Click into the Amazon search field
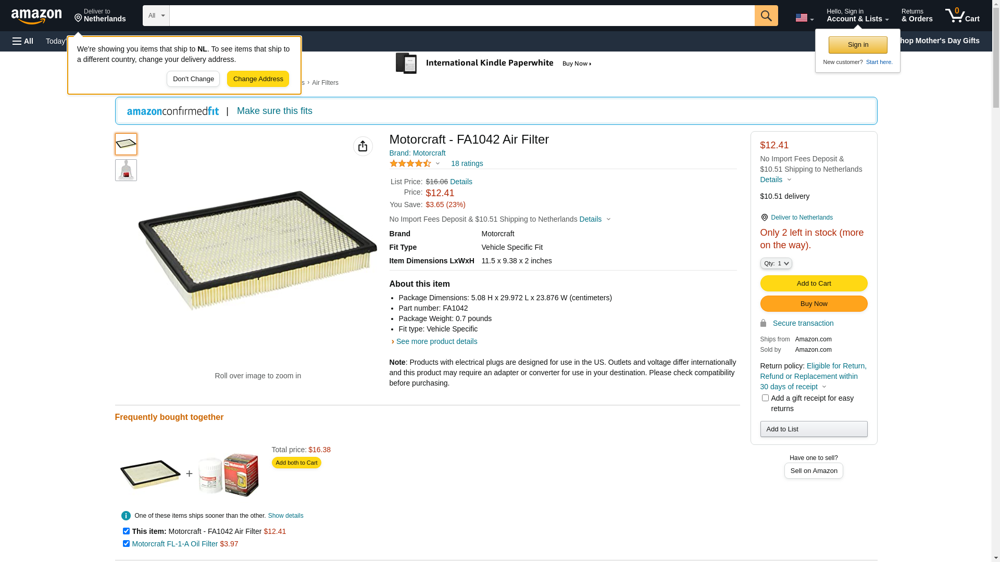This screenshot has width=1000, height=562. click(461, 16)
